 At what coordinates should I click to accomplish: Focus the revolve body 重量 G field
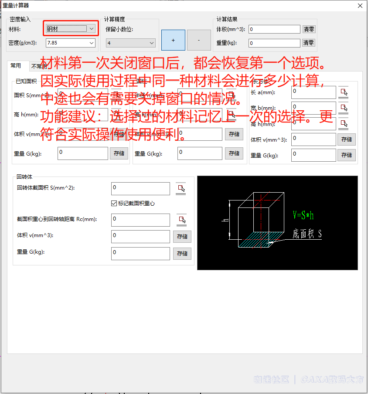(x=140, y=254)
